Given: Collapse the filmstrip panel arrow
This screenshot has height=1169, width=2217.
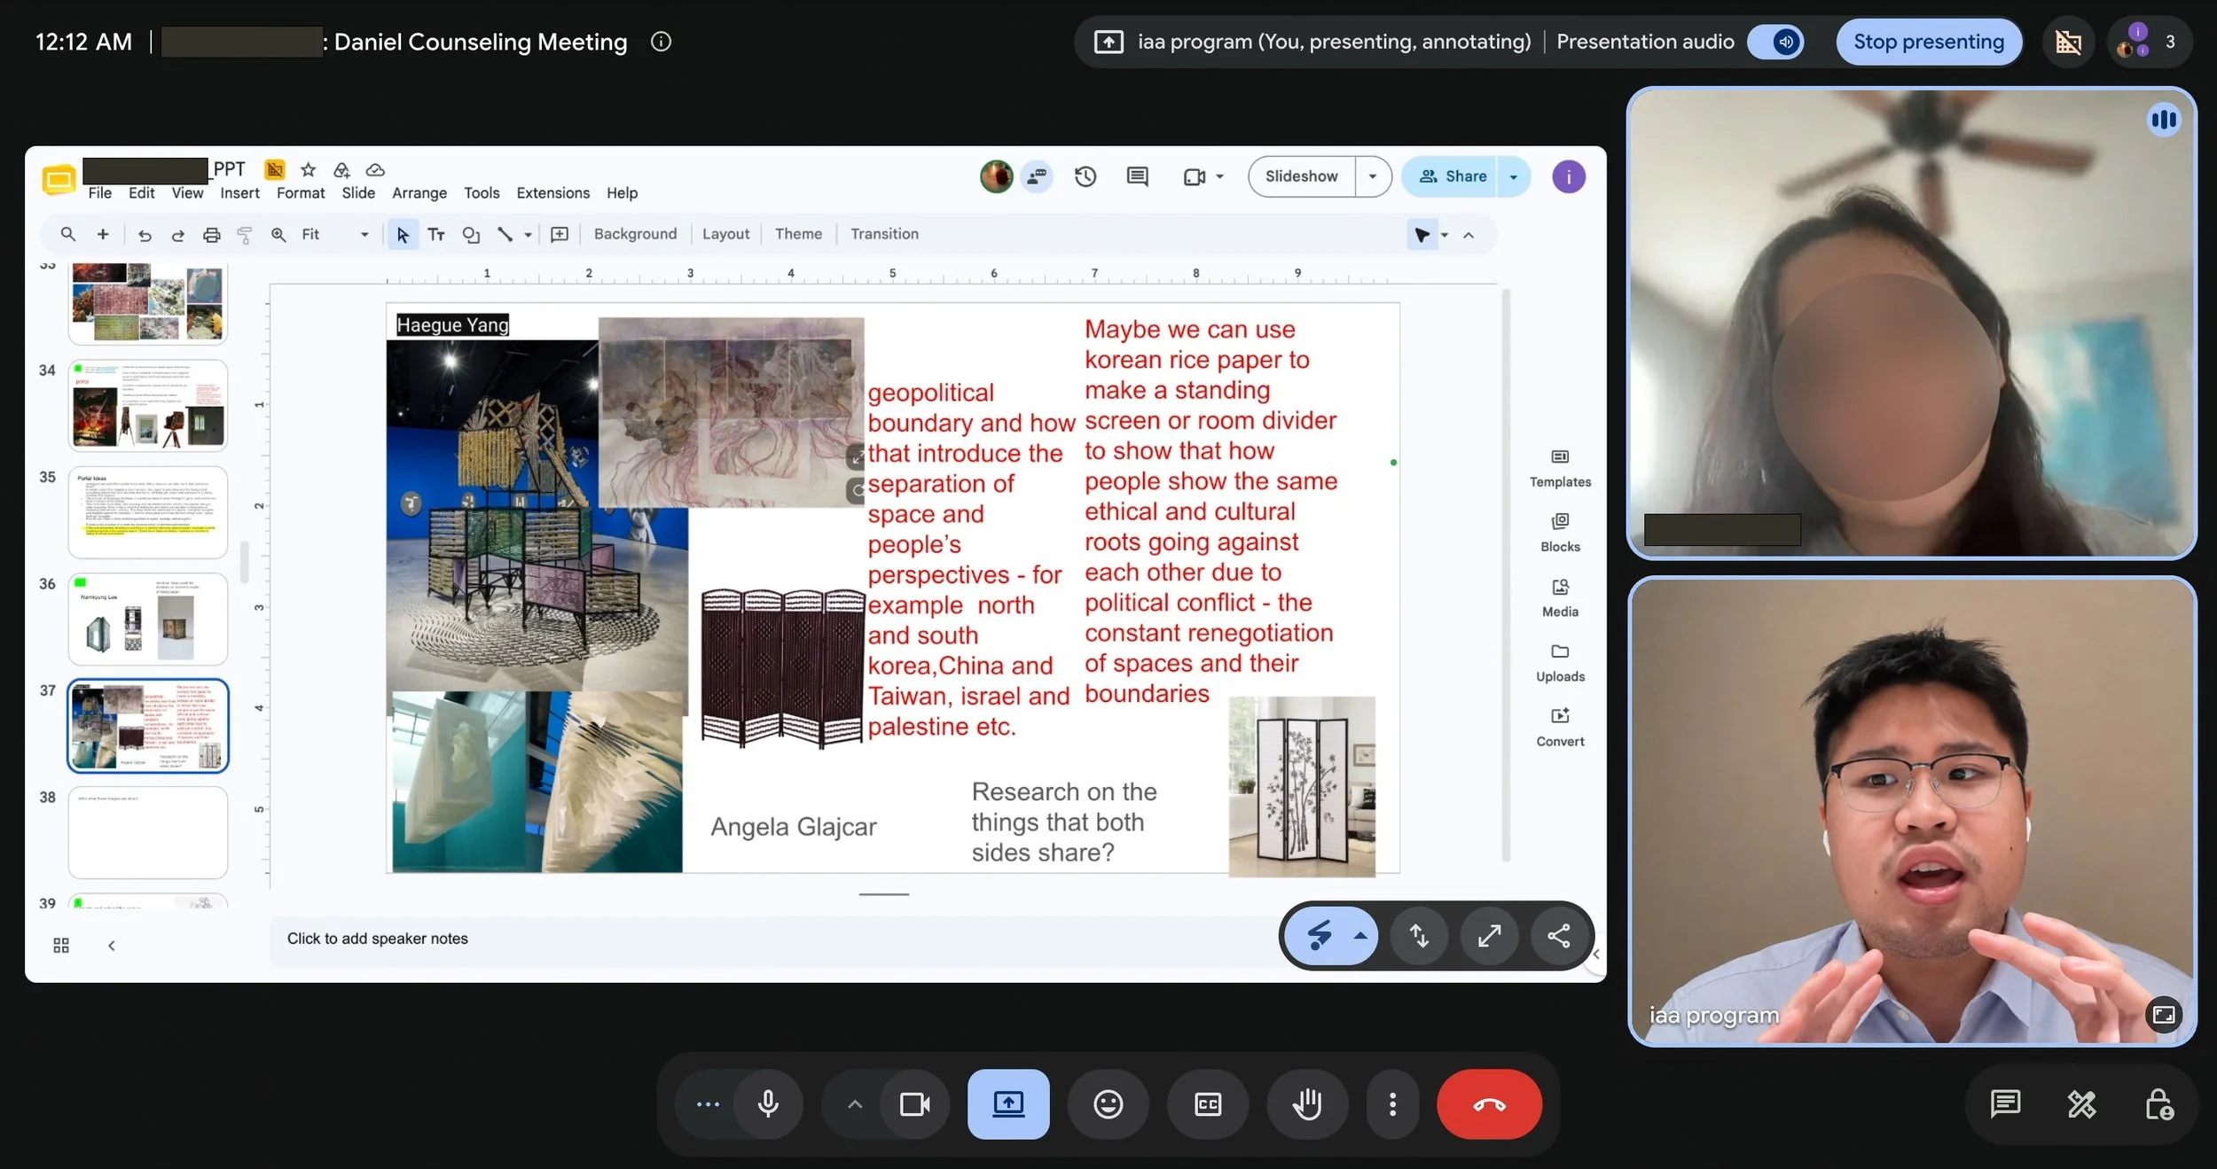Looking at the screenshot, I should [x=111, y=946].
